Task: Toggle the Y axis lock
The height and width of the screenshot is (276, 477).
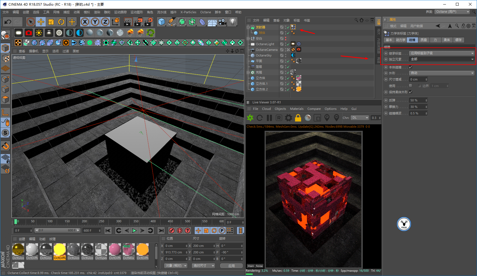Action: click(x=95, y=22)
